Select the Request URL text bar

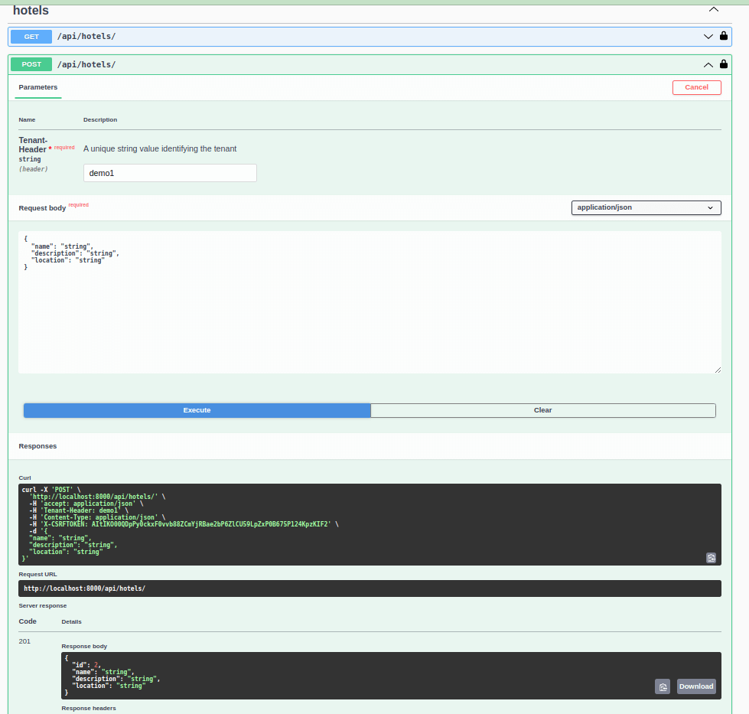point(370,588)
